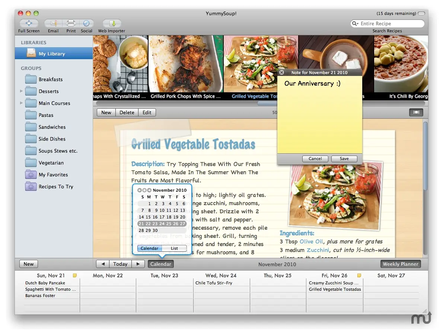This screenshot has width=443, height=335.
Task: Save the anniversary note
Action: point(344,159)
